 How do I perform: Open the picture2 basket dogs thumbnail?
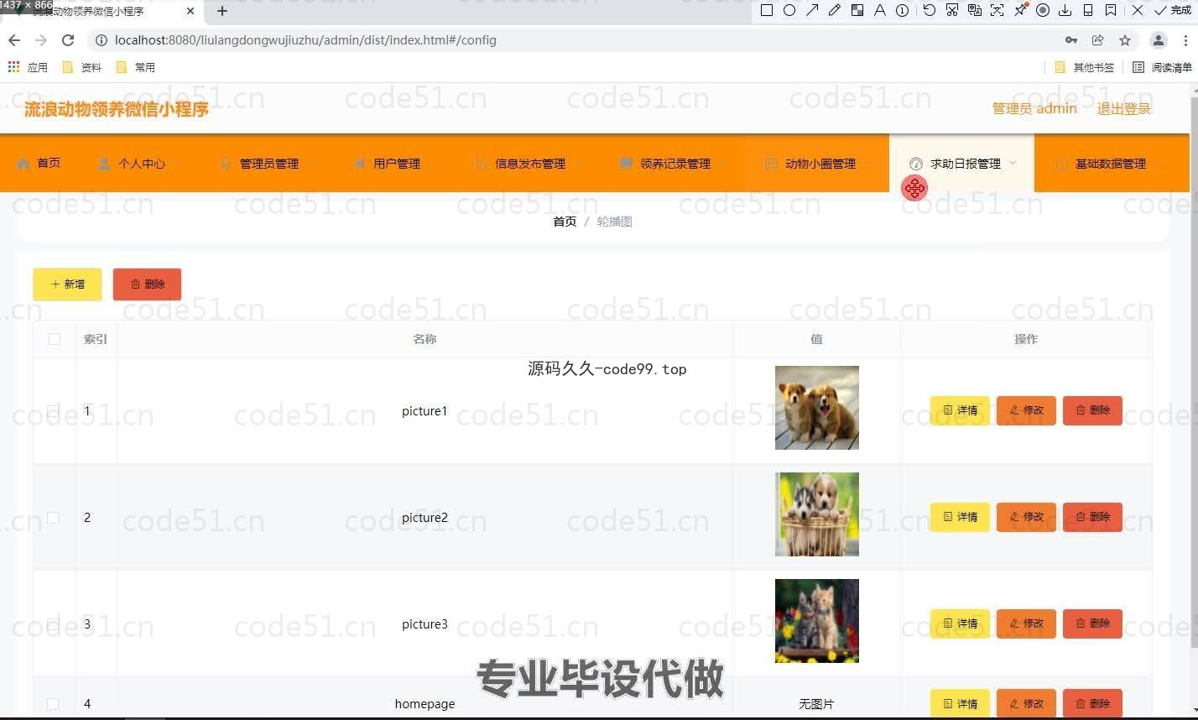click(817, 514)
